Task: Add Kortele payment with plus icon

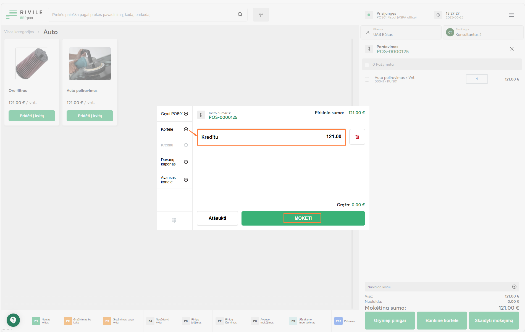Action: click(x=186, y=129)
